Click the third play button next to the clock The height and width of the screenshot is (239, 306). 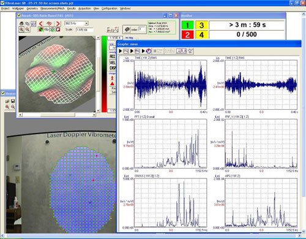pos(143,51)
